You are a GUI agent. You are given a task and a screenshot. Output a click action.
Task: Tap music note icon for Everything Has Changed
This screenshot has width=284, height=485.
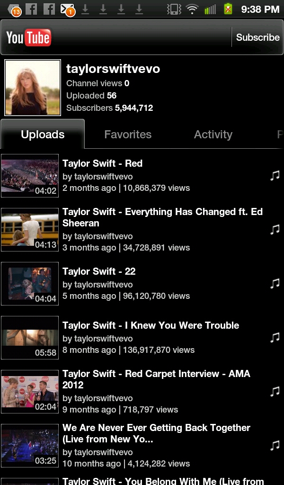275,230
